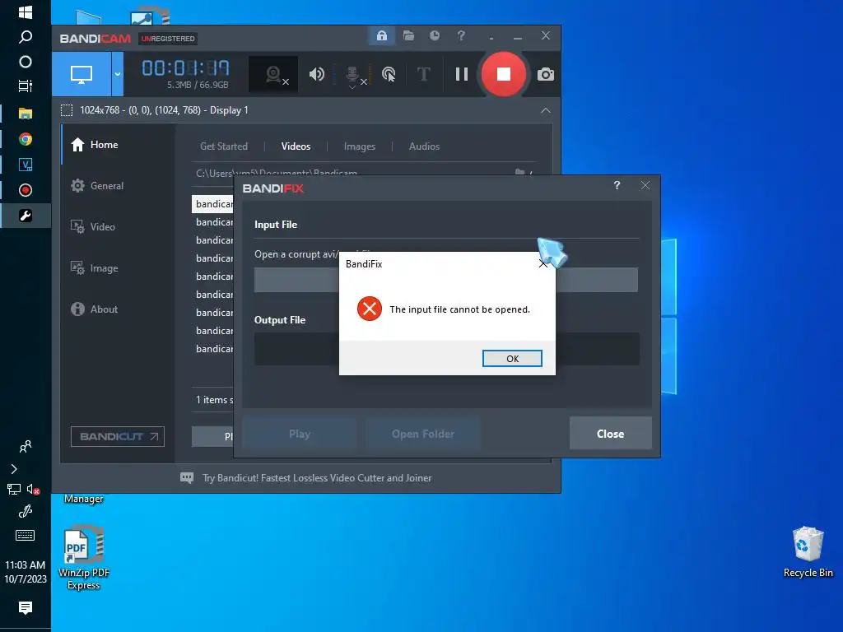Open the People icon in taskbar
843x632 pixels.
pyautogui.click(x=26, y=446)
